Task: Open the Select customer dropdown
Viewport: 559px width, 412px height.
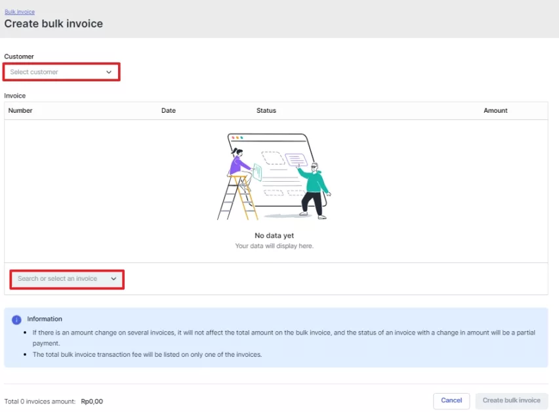Action: tap(61, 72)
